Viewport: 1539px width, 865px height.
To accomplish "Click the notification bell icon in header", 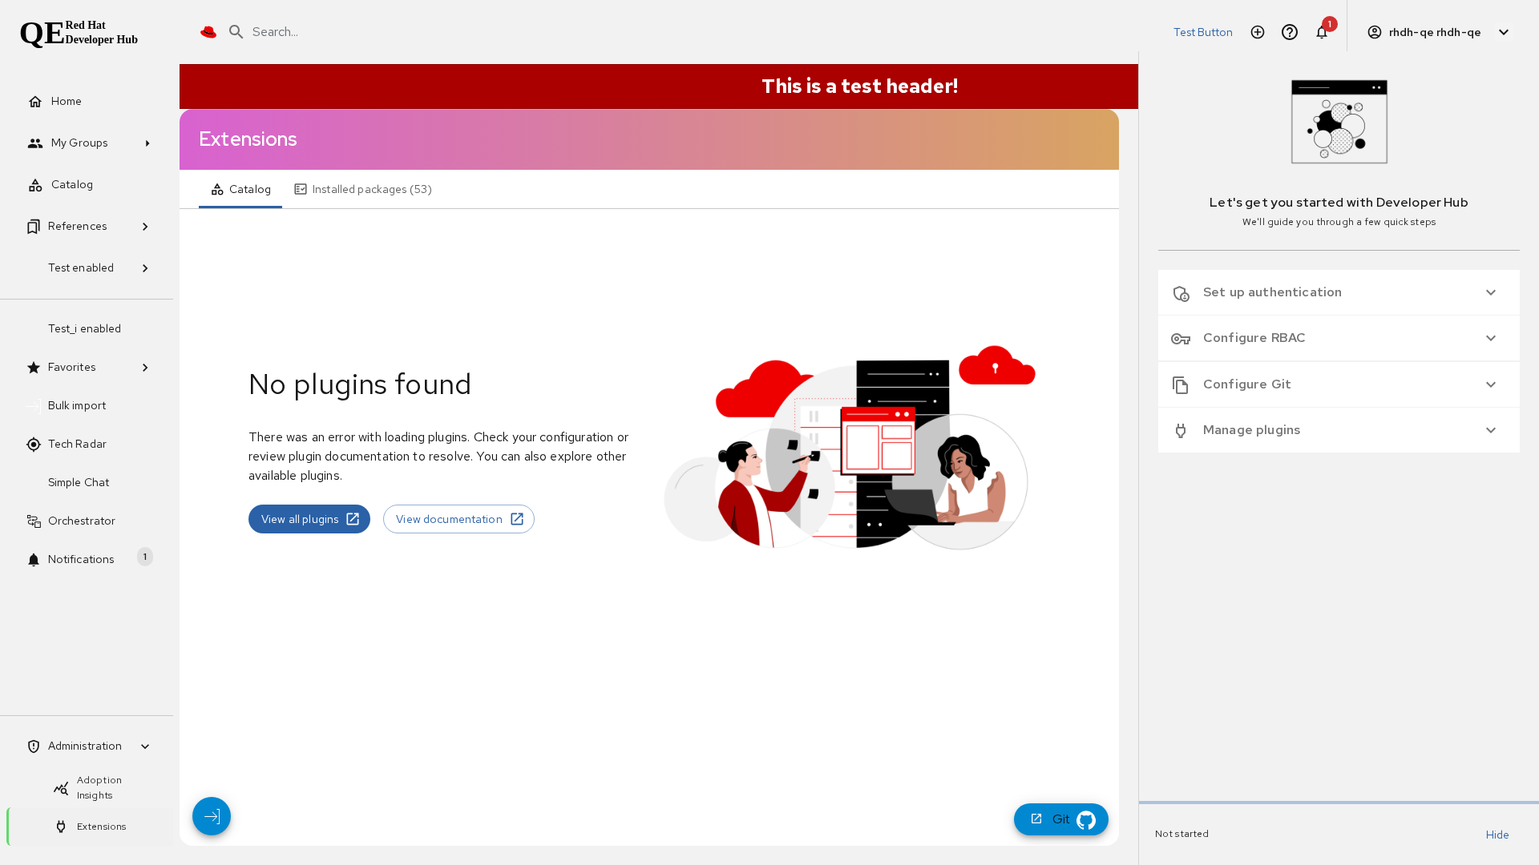I will click(x=1322, y=32).
